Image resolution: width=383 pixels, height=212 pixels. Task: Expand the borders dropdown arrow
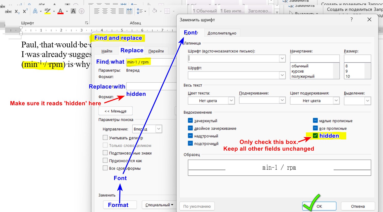pos(174,11)
